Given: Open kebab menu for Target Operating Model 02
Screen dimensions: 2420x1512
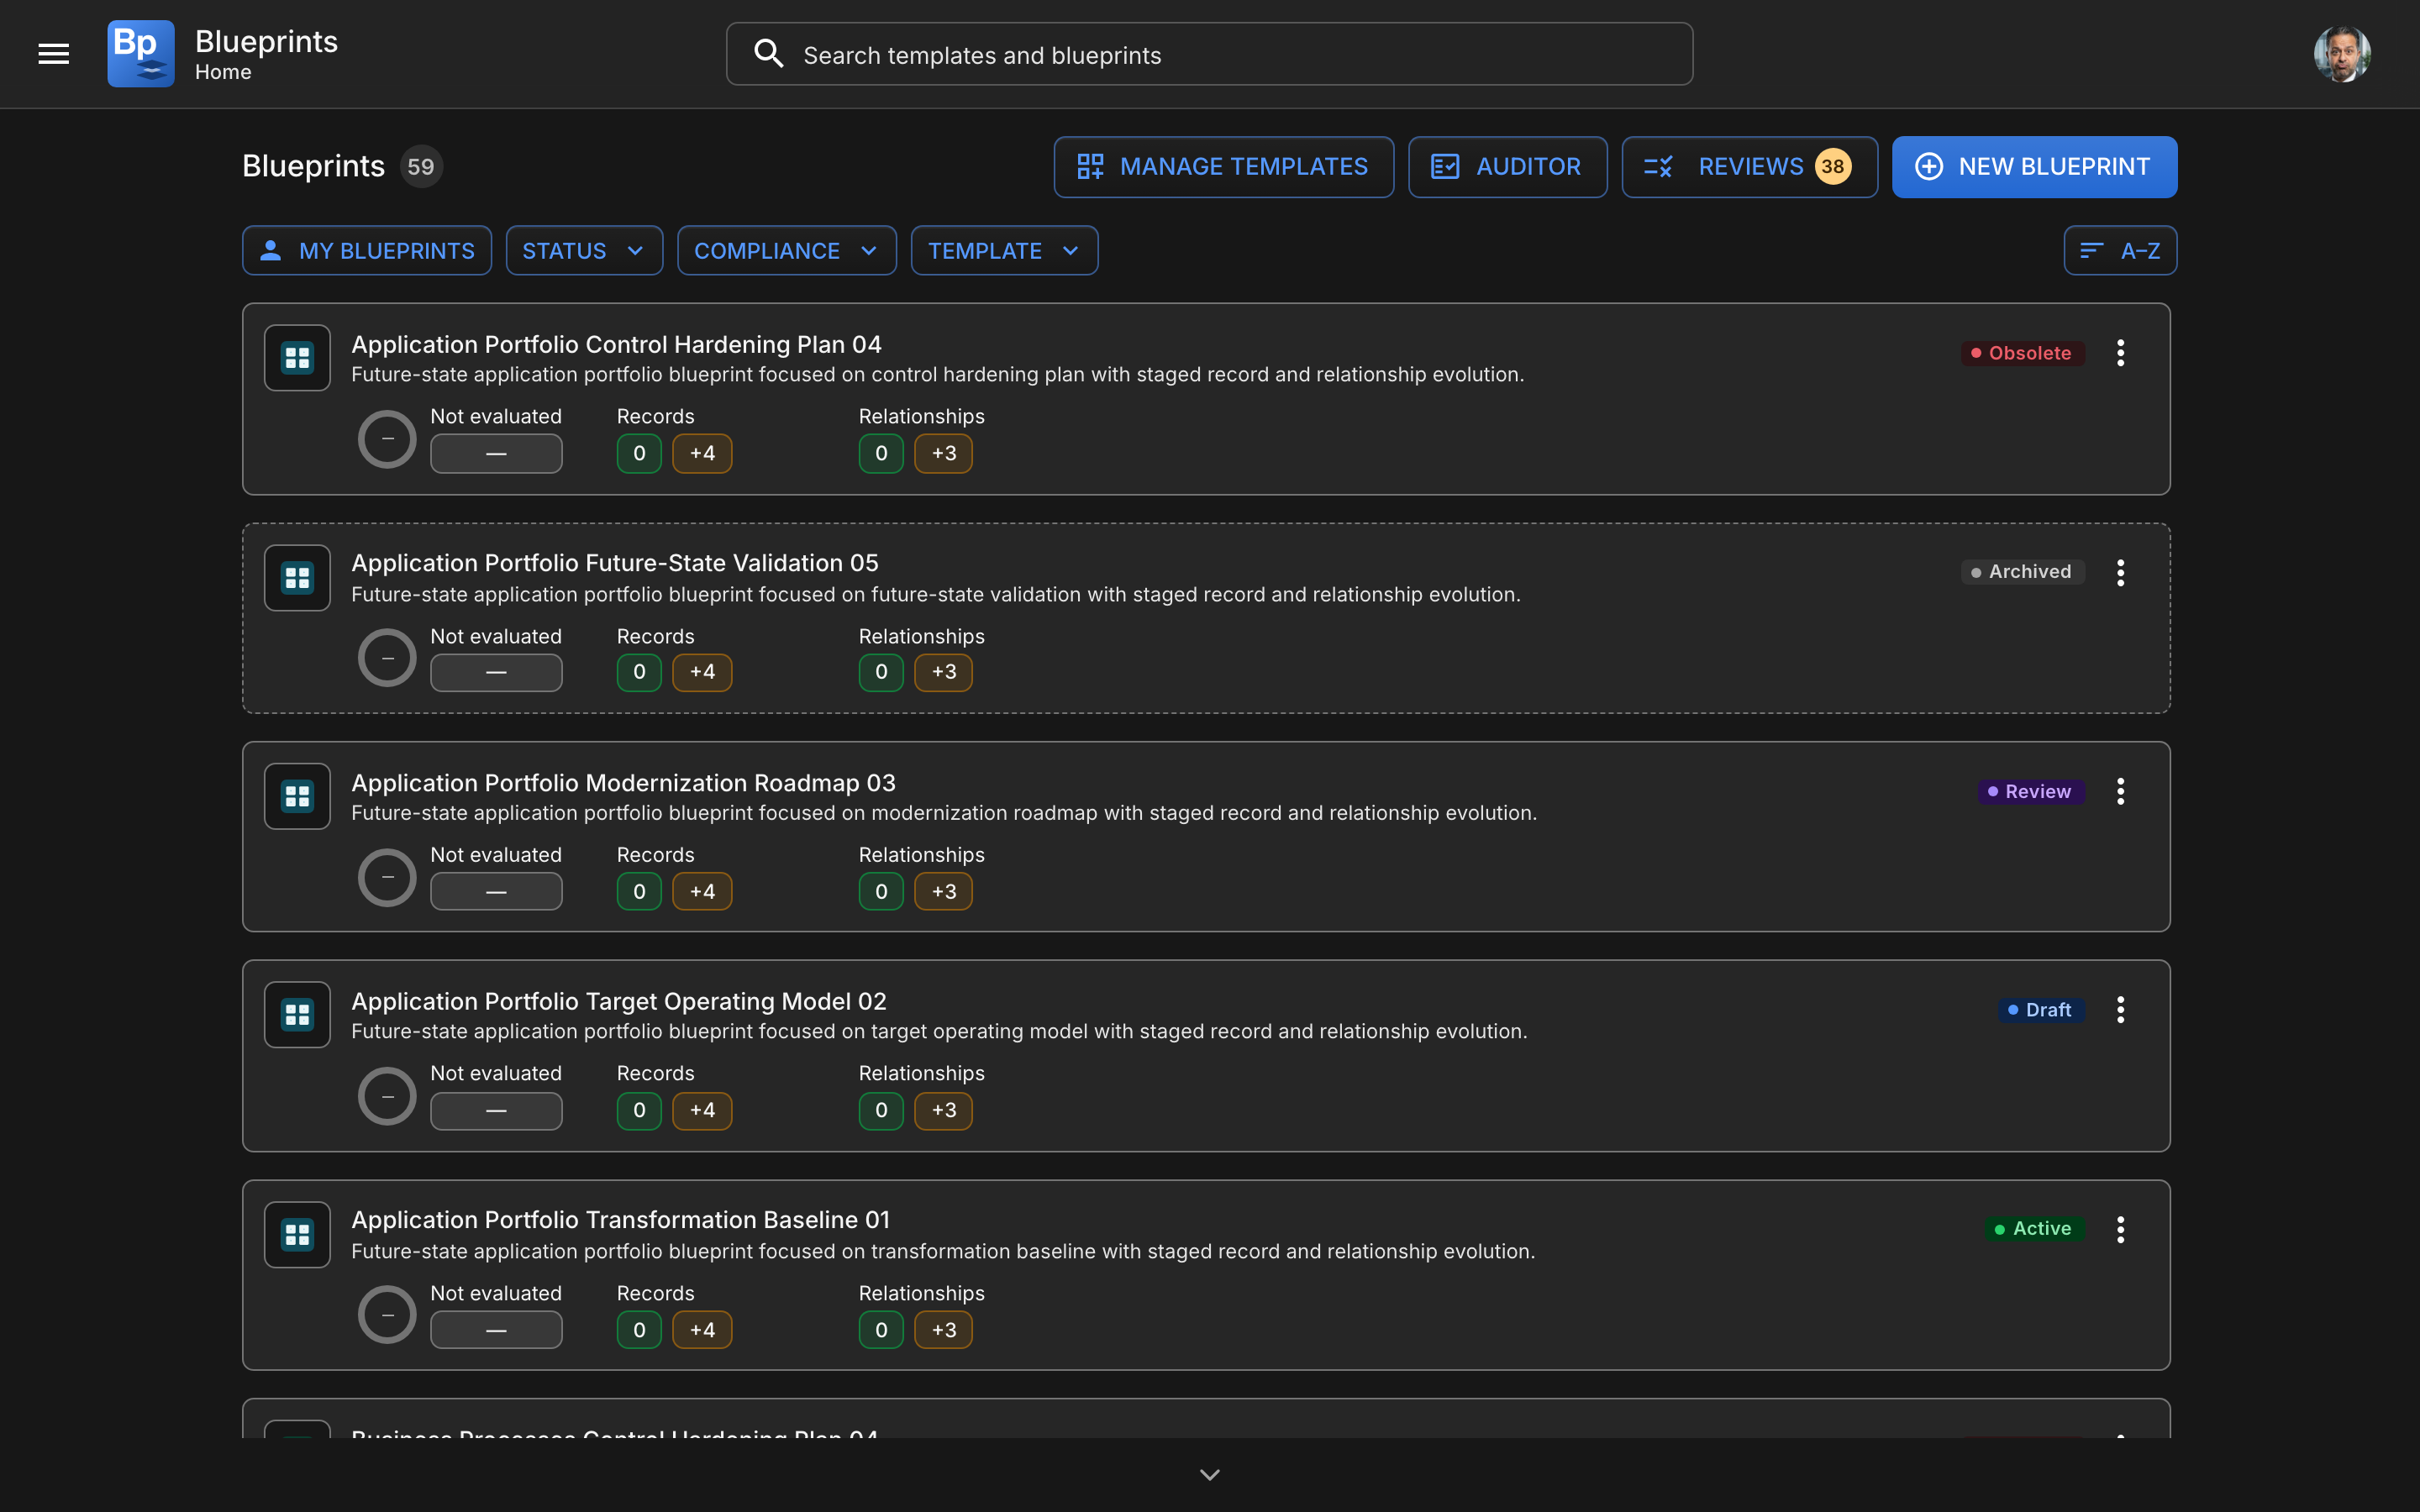Looking at the screenshot, I should point(2120,1010).
